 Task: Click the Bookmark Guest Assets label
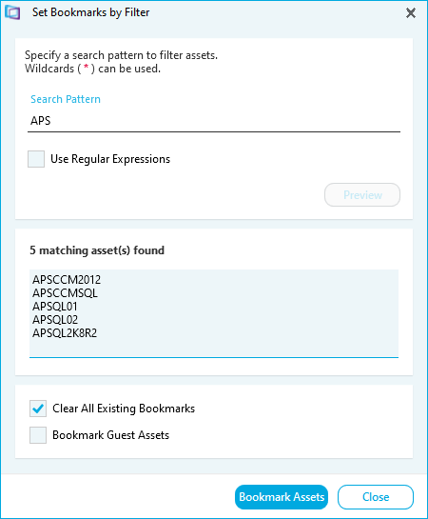[x=110, y=435]
